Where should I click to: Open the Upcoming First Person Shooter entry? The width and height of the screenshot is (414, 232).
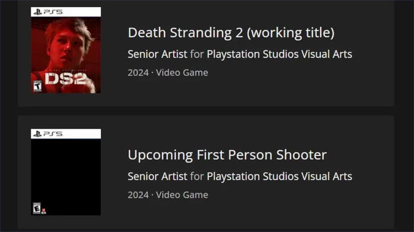[227, 155]
